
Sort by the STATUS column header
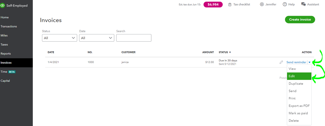[x=225, y=52]
